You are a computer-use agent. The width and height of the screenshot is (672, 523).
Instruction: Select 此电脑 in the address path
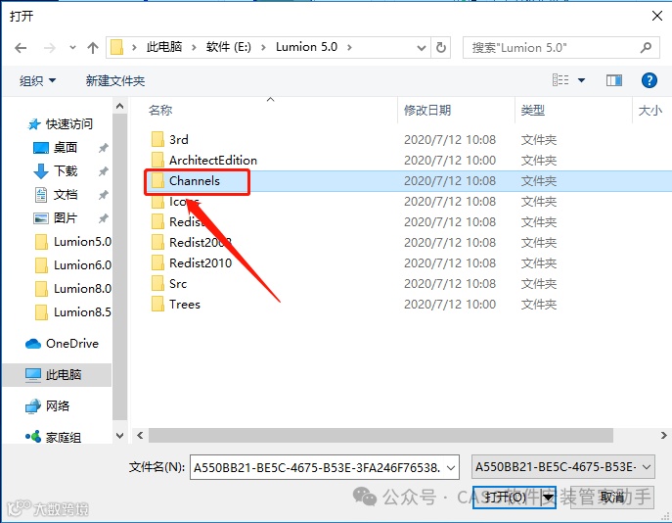pos(164,47)
